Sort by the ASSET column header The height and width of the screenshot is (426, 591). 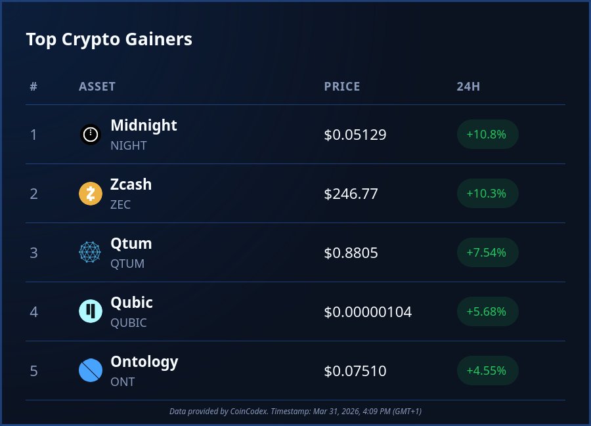click(97, 87)
